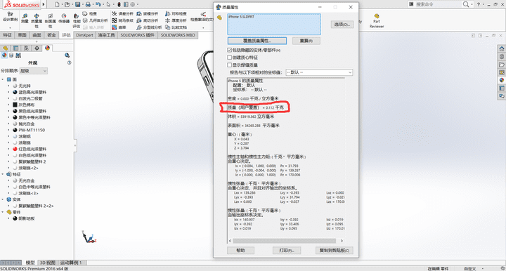Open the 质量属性 mass properties tool
Viewport: 506px width, 271px height.
pos(37,20)
